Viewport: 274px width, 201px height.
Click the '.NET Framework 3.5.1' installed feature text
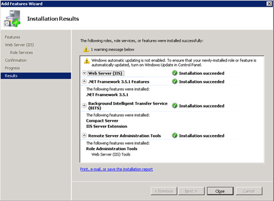point(107,94)
